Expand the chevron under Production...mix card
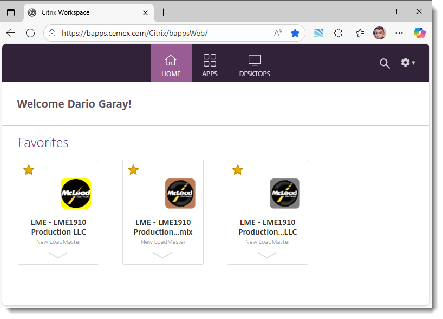This screenshot has height=319, width=443. coord(162,256)
